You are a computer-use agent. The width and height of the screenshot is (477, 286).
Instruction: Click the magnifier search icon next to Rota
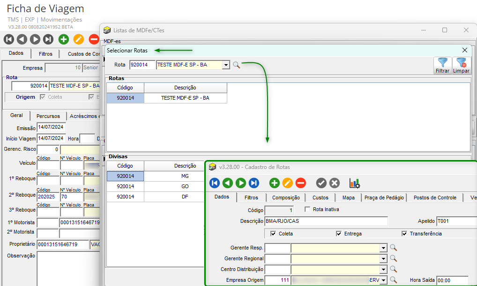[x=237, y=65]
